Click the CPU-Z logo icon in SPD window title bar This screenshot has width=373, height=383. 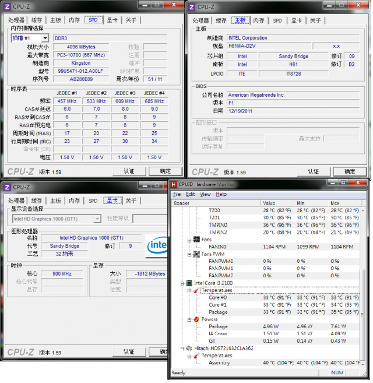click(7, 6)
